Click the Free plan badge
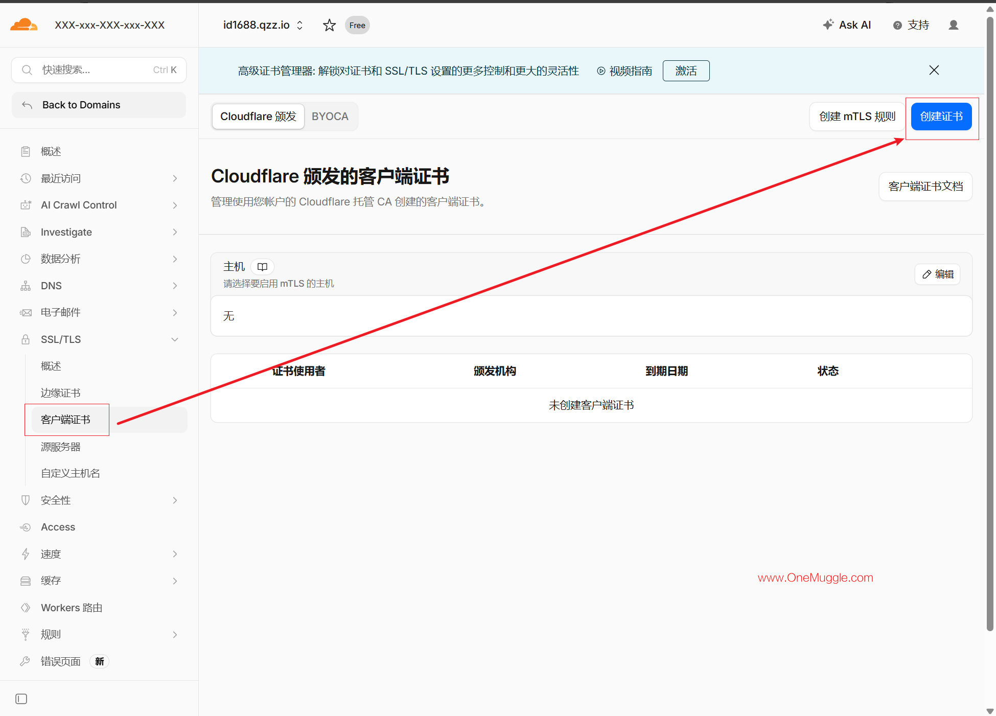The image size is (996, 716). click(x=357, y=25)
